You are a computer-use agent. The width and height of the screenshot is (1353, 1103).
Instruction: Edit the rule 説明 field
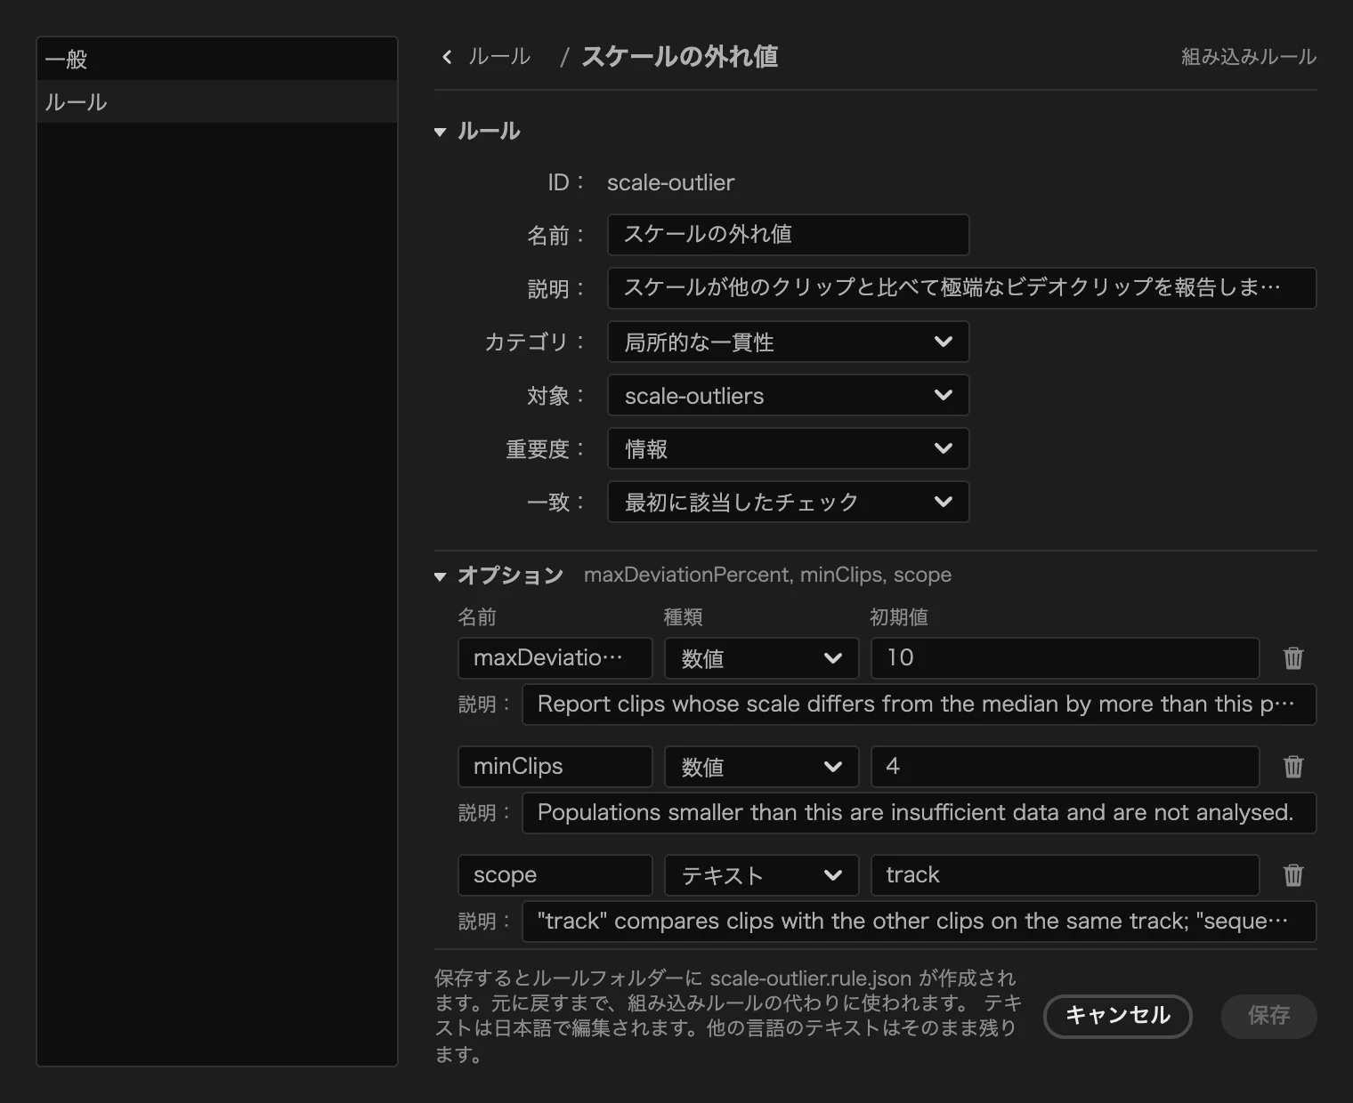pos(961,288)
